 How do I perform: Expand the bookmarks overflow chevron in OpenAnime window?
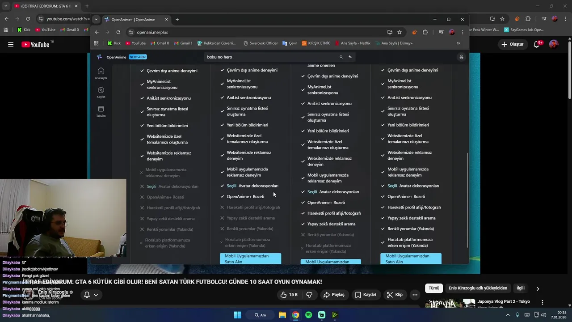(458, 43)
